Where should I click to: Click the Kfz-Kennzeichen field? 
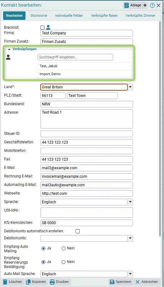[87, 223]
